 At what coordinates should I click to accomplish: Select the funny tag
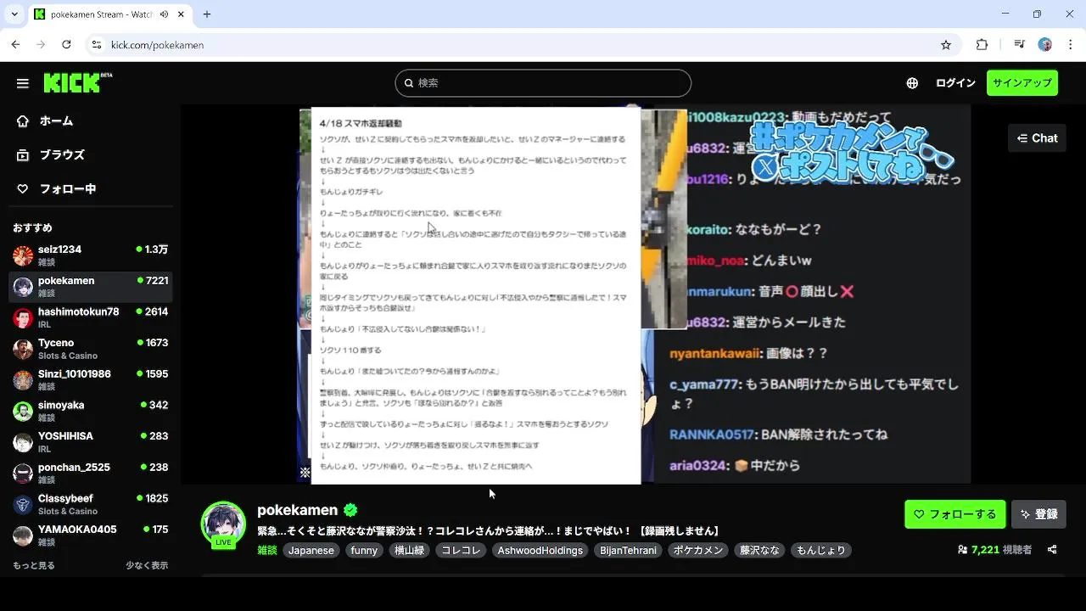[364, 551]
